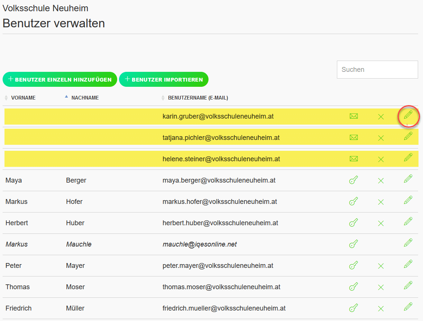Click the BENUTZER IMPORTIEREN button

click(x=164, y=79)
